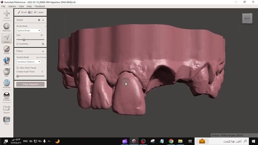
Task: Open the notification center icon
Action: pyautogui.click(x=6, y=141)
